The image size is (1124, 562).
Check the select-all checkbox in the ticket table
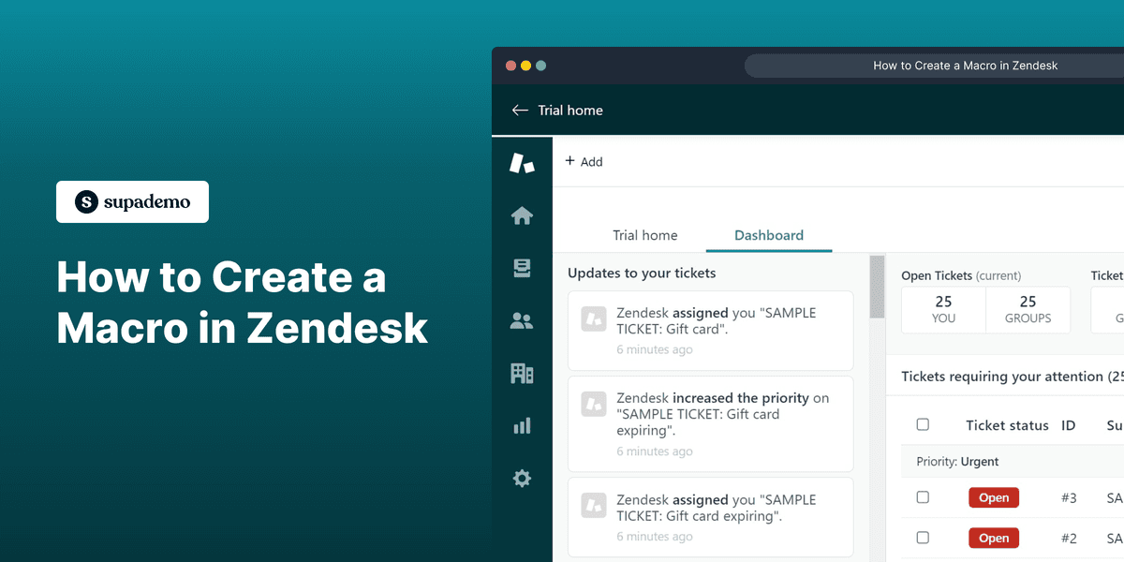click(923, 424)
